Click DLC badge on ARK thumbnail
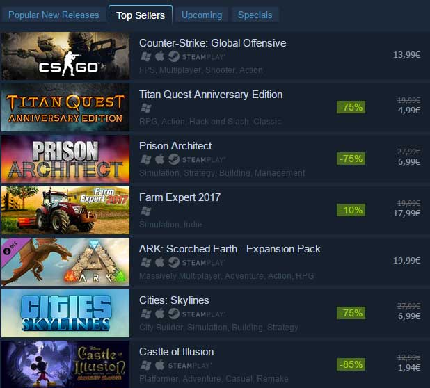 coord(11,248)
